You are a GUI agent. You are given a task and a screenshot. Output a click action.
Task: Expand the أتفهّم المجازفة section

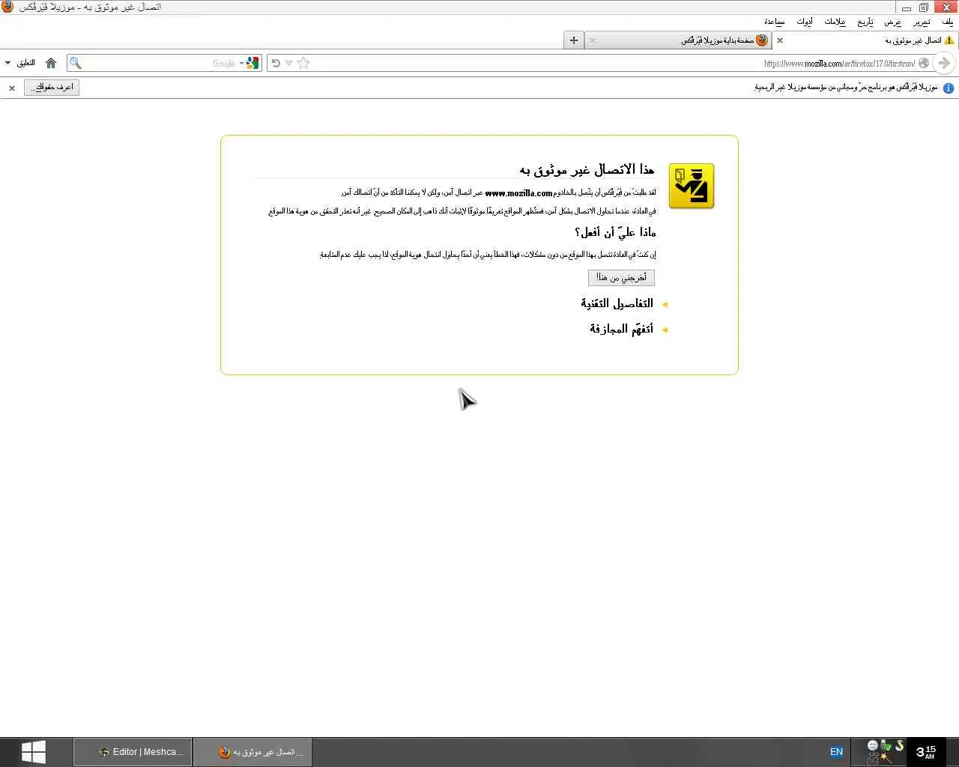click(628, 329)
